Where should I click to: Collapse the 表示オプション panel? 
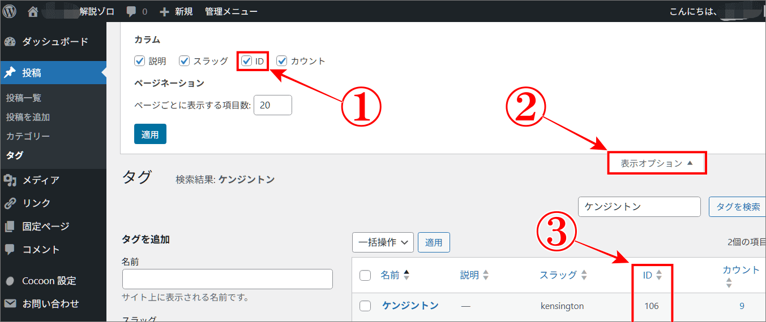pos(657,163)
